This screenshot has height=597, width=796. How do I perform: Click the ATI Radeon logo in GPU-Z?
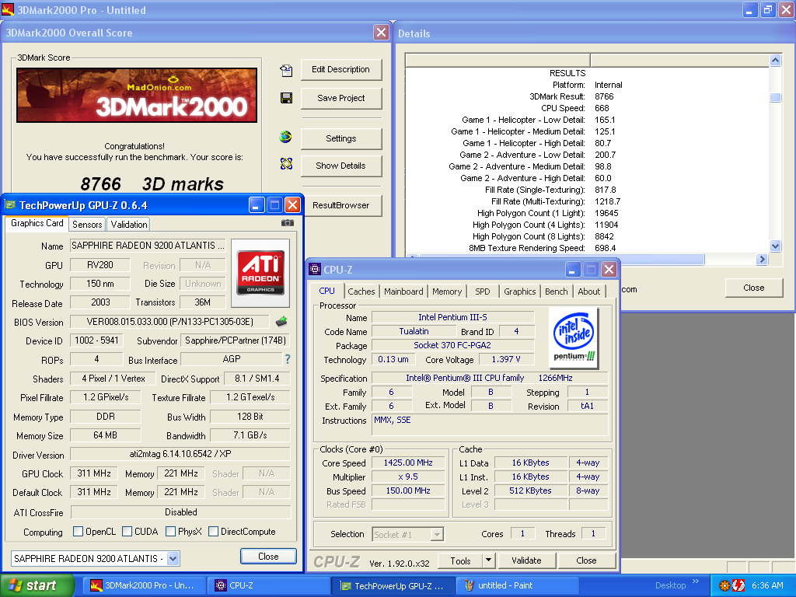tap(260, 272)
